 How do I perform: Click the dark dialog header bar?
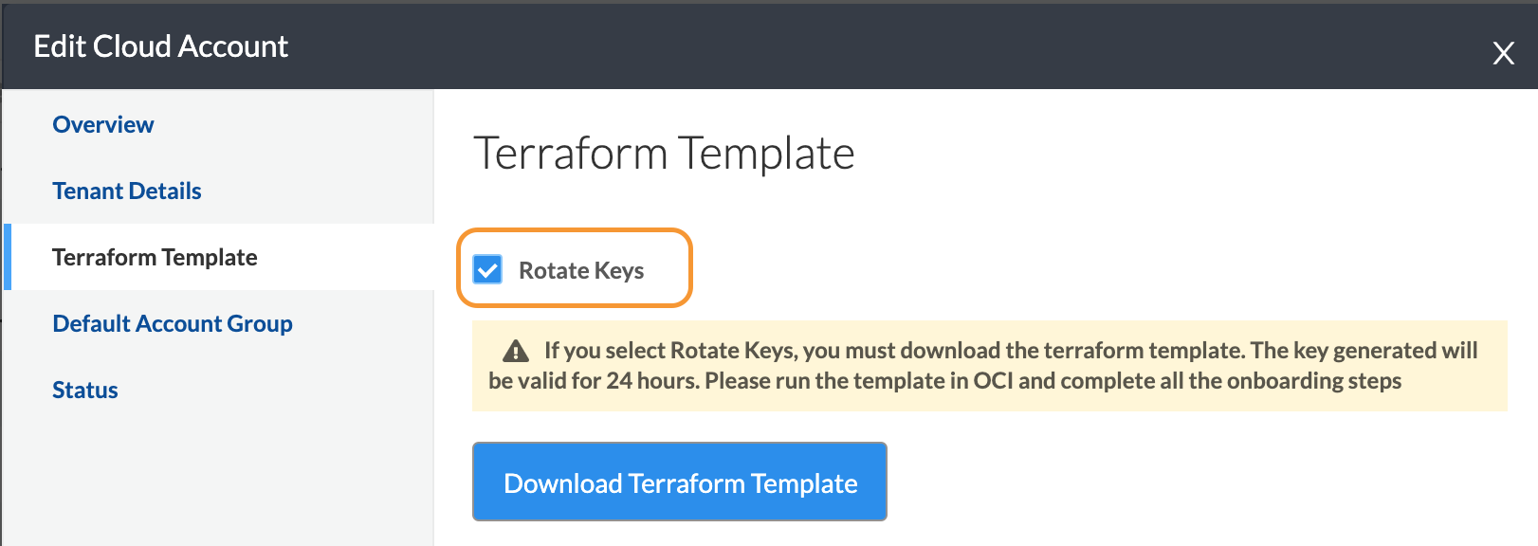pyautogui.click(x=853, y=46)
